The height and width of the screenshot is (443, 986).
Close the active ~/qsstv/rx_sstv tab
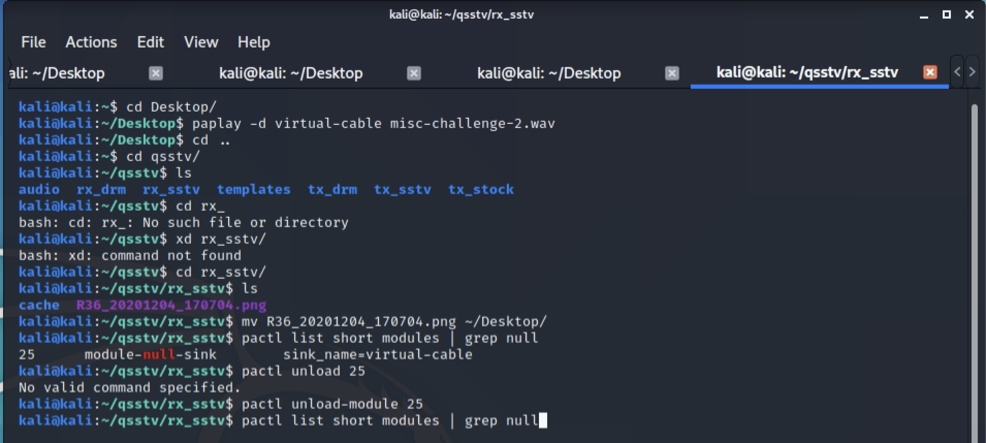930,72
